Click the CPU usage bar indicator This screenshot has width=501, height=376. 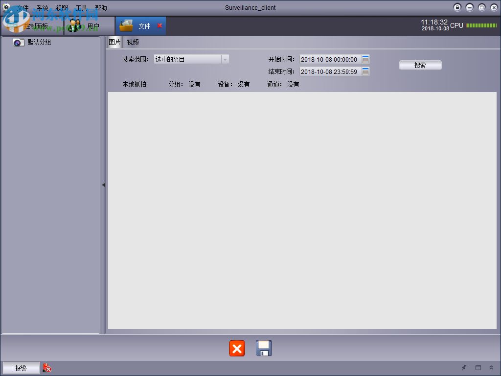481,25
